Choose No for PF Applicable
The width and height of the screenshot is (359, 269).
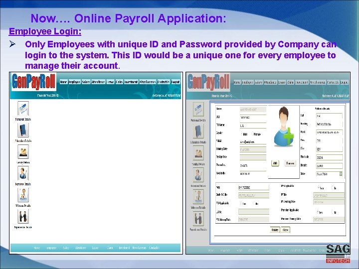[332, 187]
